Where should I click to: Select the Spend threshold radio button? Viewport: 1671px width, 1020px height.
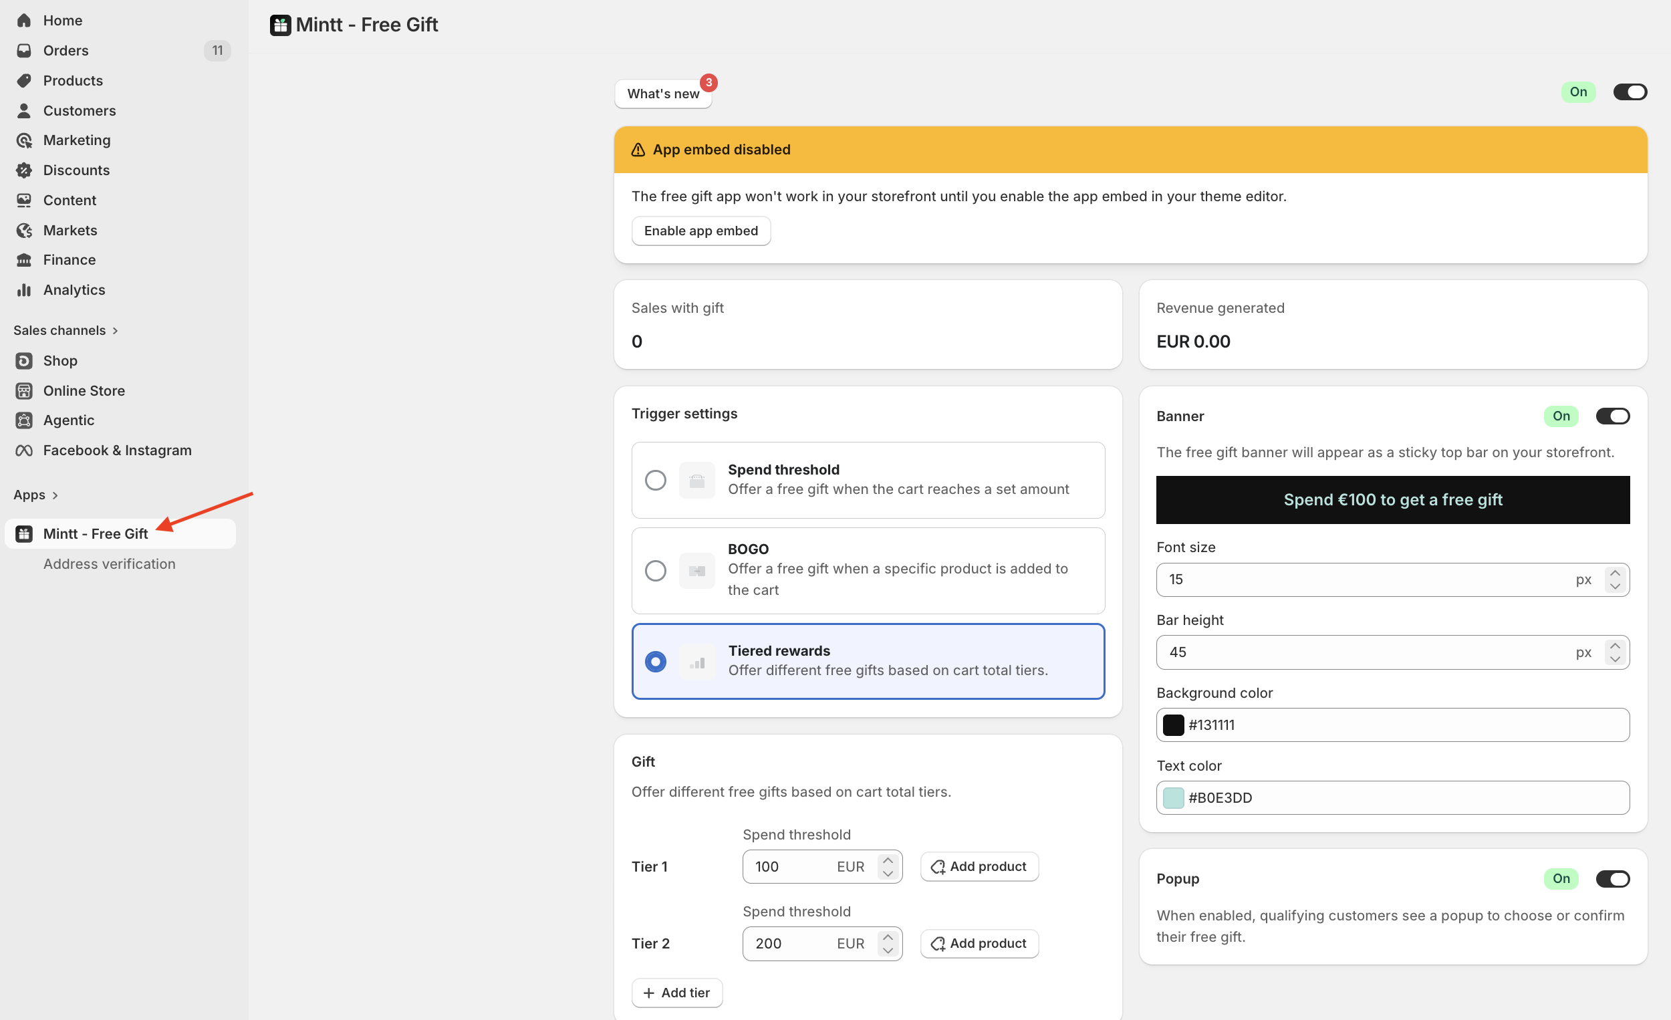655,480
